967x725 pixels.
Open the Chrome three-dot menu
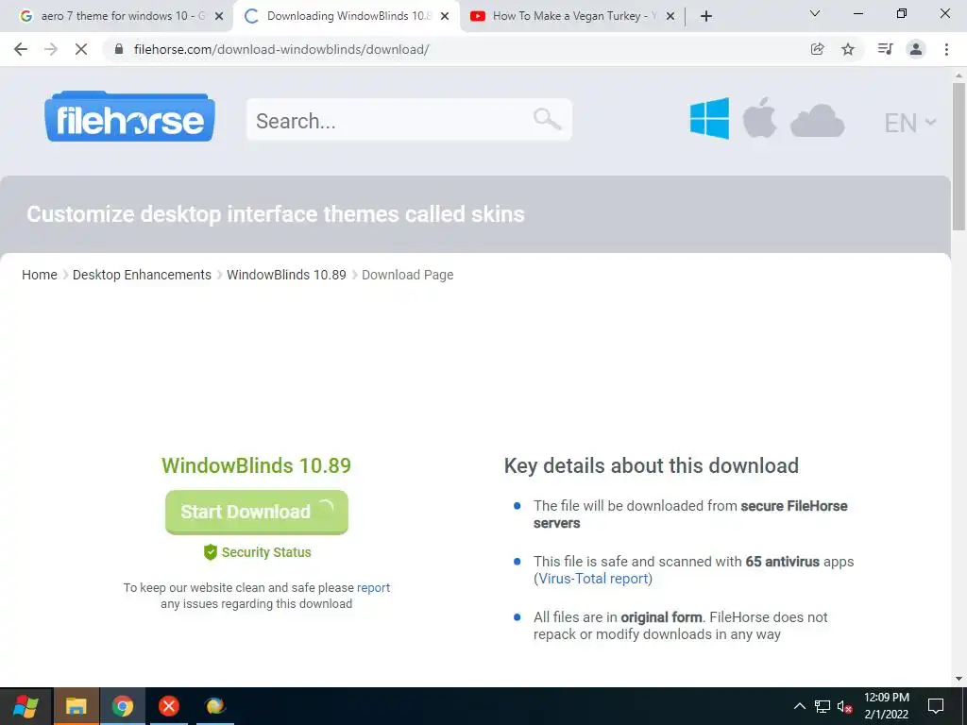(946, 49)
